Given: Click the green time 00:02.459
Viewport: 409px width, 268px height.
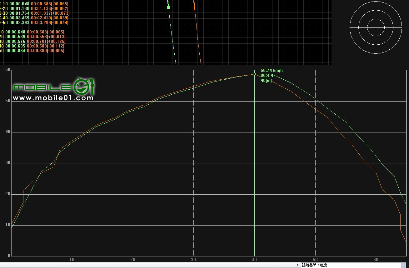Looking at the screenshot, I should [20, 18].
